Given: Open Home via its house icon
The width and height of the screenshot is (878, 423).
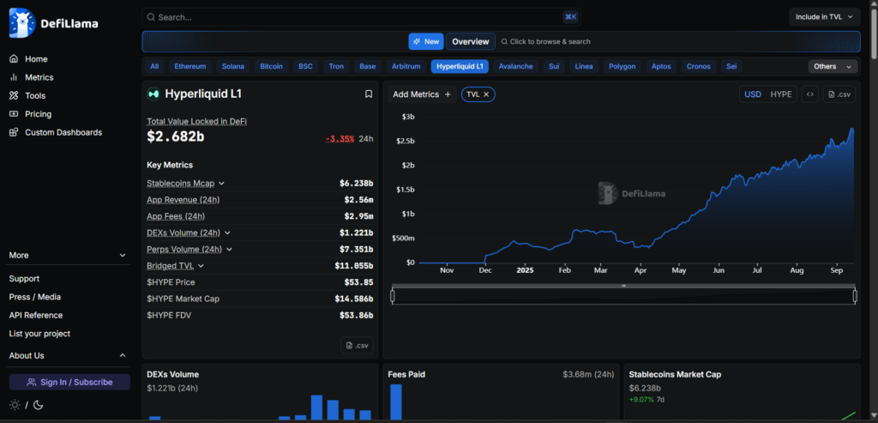Looking at the screenshot, I should coord(14,59).
